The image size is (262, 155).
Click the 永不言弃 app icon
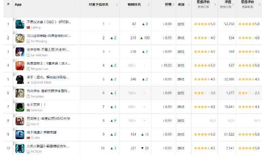(20, 107)
